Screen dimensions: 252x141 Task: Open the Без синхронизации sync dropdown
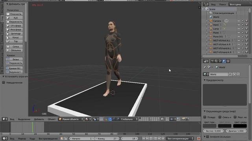click(x=180, y=138)
